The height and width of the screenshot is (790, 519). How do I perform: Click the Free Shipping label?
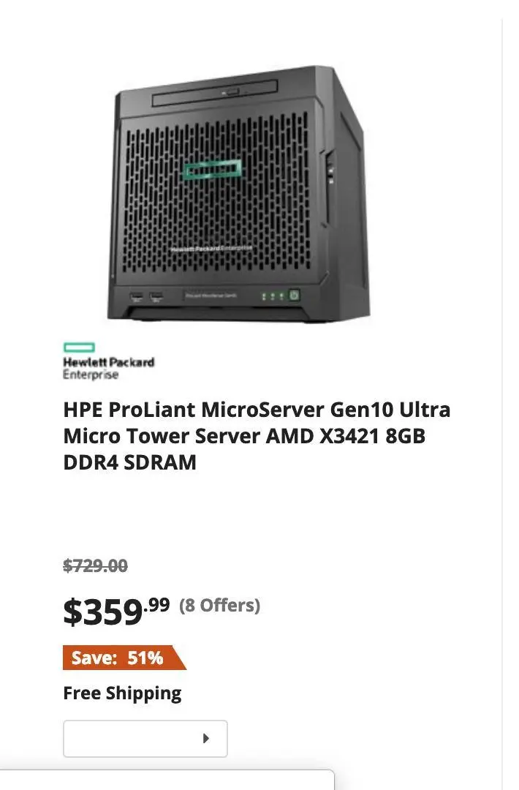tap(122, 693)
